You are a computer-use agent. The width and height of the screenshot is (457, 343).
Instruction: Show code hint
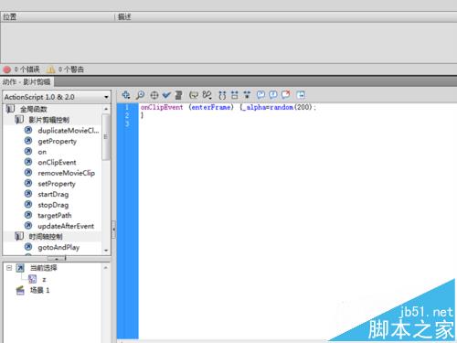coord(194,95)
